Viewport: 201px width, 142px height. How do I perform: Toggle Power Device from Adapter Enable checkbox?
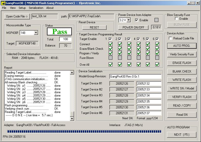pyautogui.click(x=137, y=20)
